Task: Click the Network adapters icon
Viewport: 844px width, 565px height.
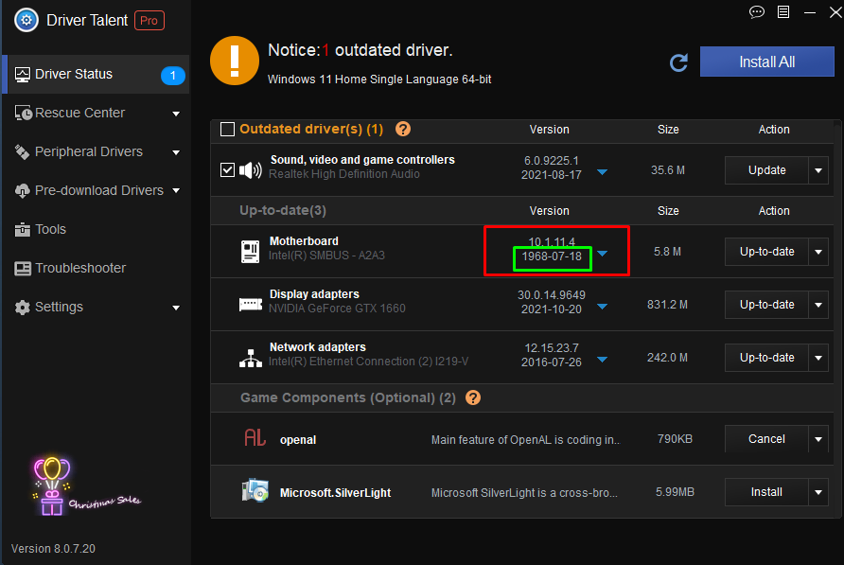Action: 251,358
